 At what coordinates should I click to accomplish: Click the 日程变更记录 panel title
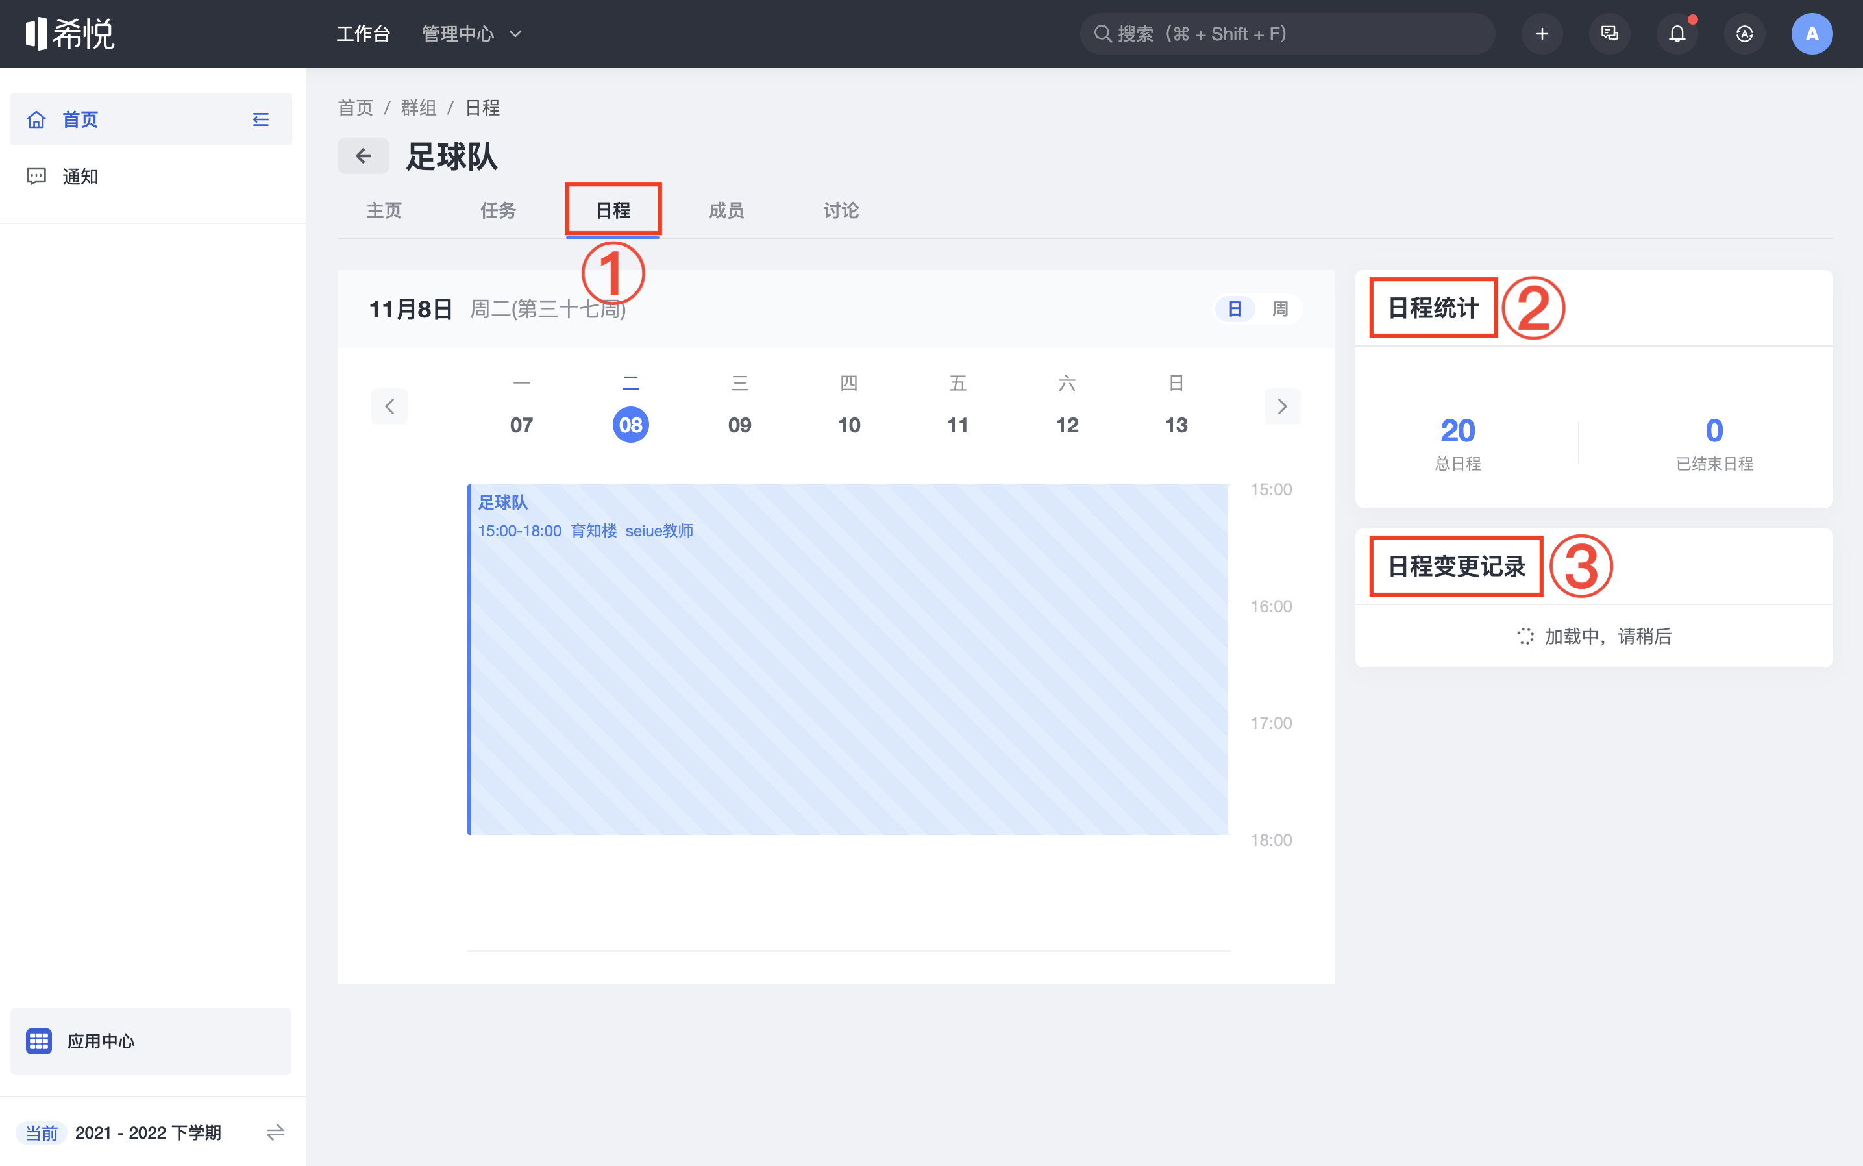coord(1457,567)
